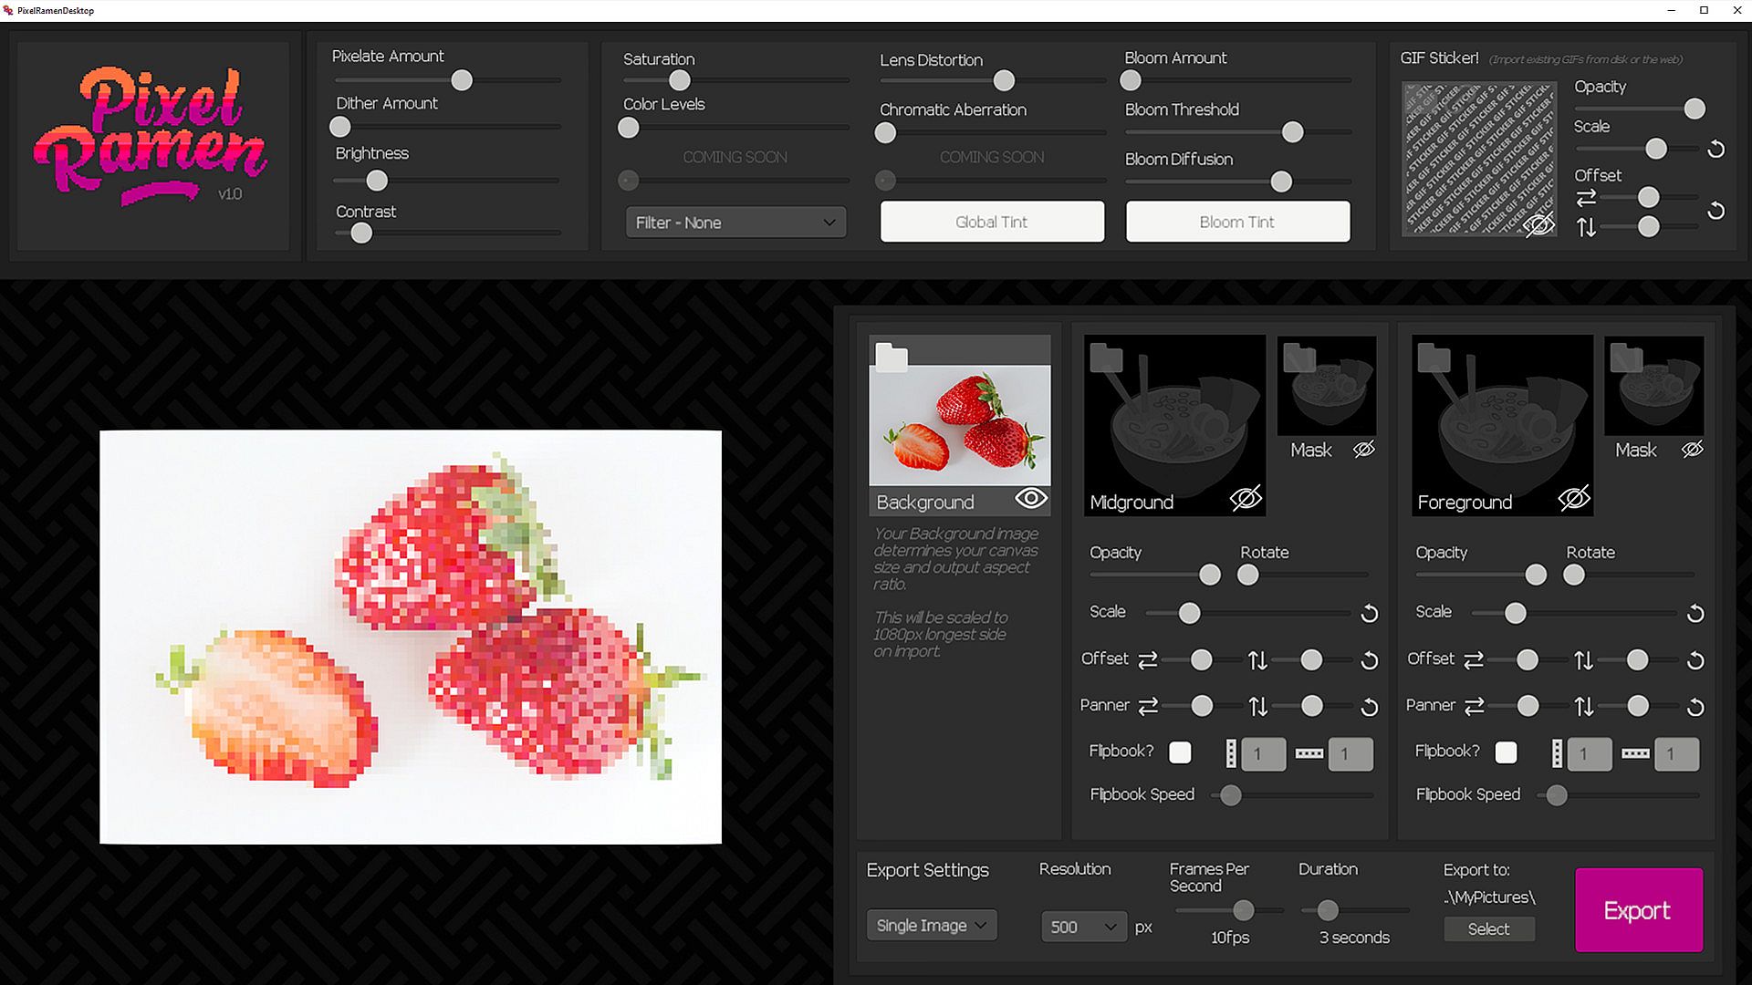Reset the Foreground Offset values
Viewport: 1752px width, 985px height.
point(1695,660)
